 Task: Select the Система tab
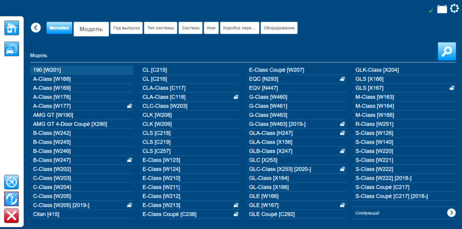191,28
